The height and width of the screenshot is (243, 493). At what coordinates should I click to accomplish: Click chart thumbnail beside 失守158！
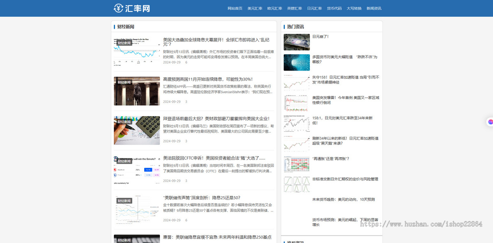pos(297,83)
